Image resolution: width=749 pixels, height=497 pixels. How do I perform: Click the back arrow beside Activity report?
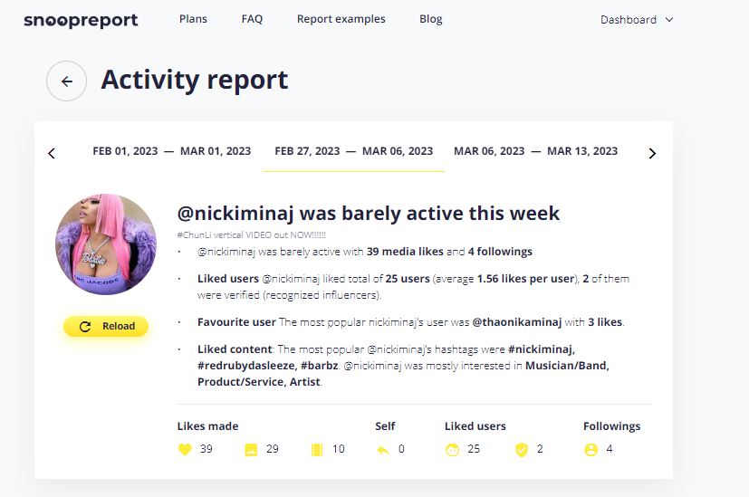tap(66, 81)
